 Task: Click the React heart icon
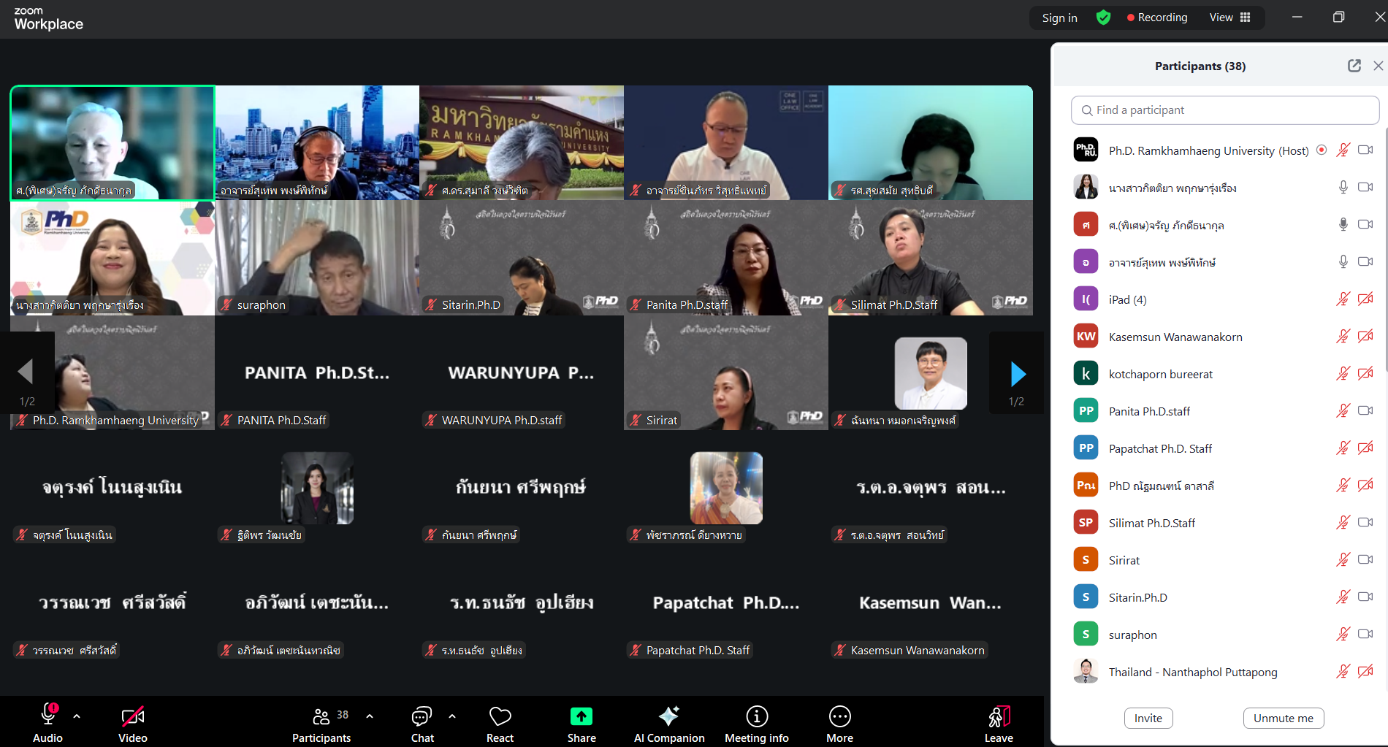pyautogui.click(x=500, y=724)
